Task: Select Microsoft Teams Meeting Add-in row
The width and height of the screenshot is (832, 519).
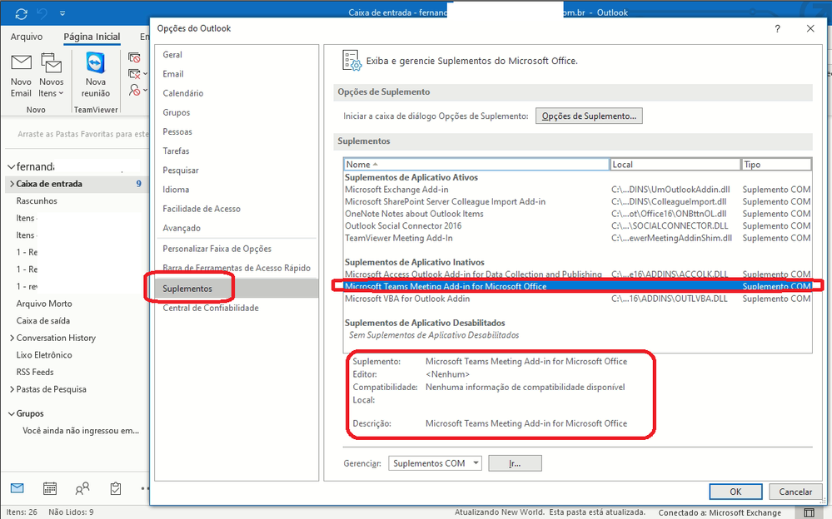Action: click(x=578, y=286)
